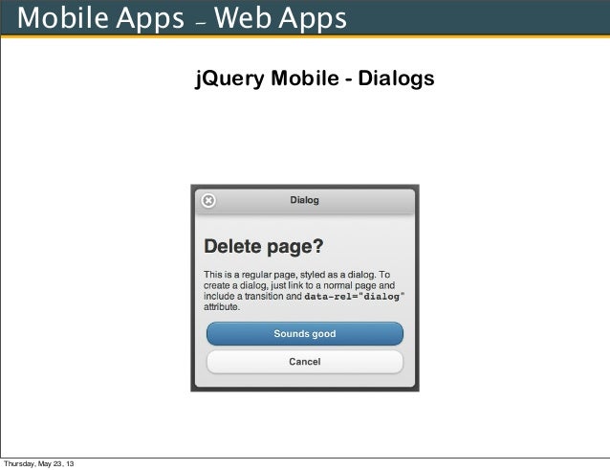The height and width of the screenshot is (470, 610).
Task: Close the dialog with the X icon
Action: (208, 200)
